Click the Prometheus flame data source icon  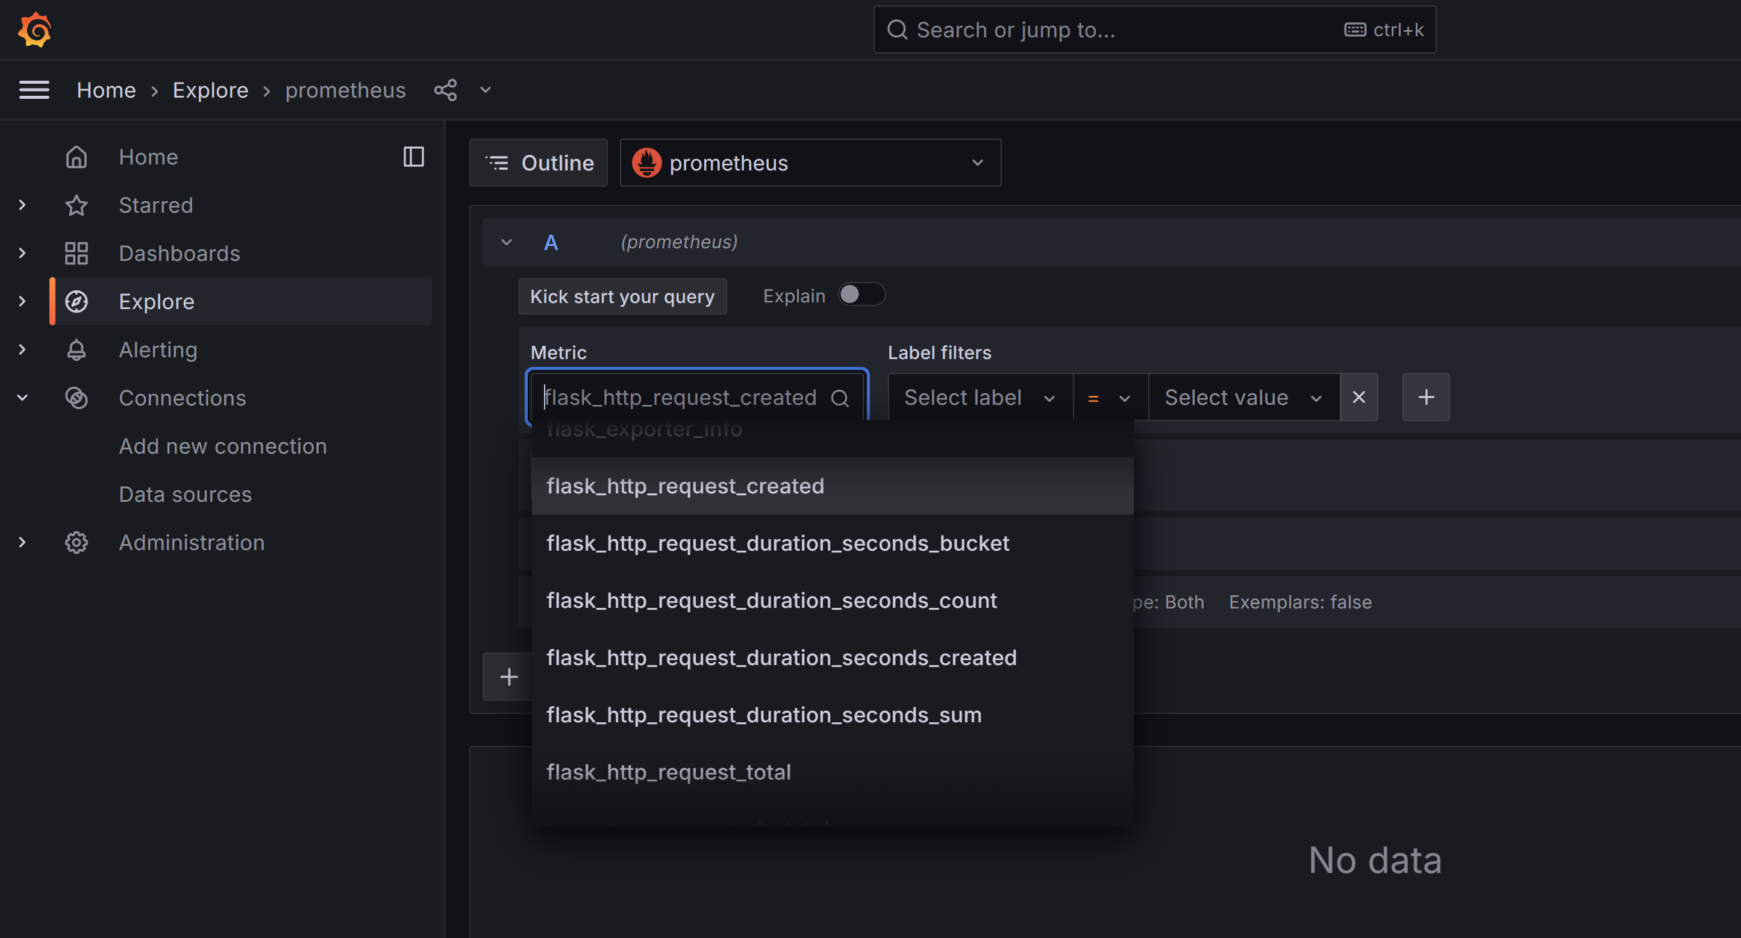click(x=646, y=163)
